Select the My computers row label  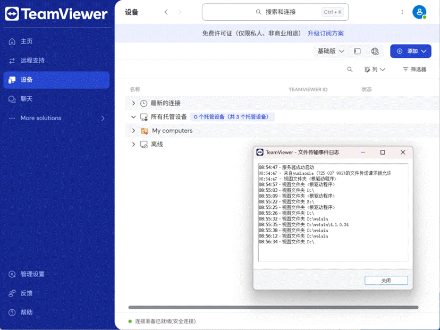(x=172, y=131)
